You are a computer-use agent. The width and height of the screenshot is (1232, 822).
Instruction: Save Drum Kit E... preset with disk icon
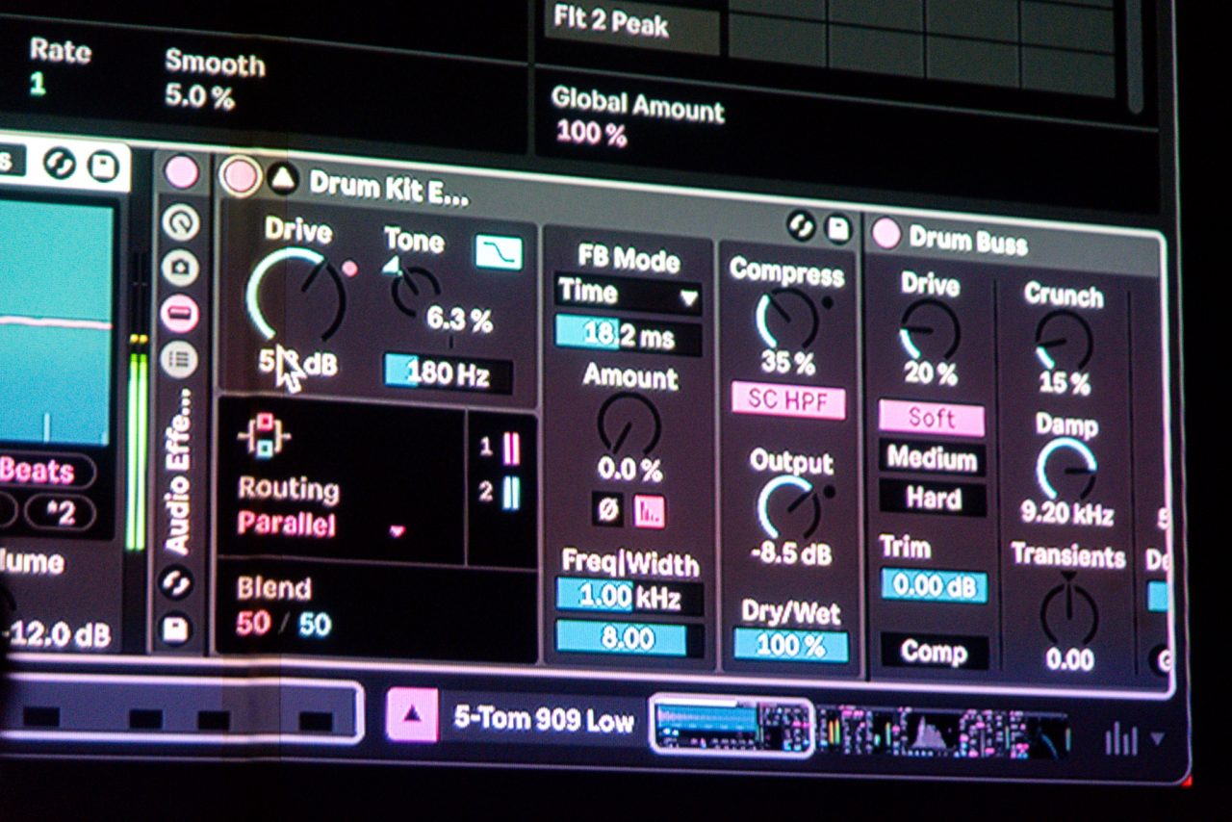[x=838, y=228]
